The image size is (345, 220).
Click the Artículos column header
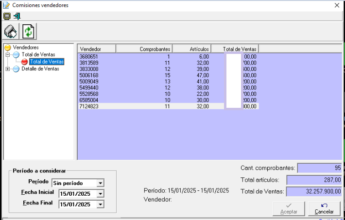click(191, 49)
